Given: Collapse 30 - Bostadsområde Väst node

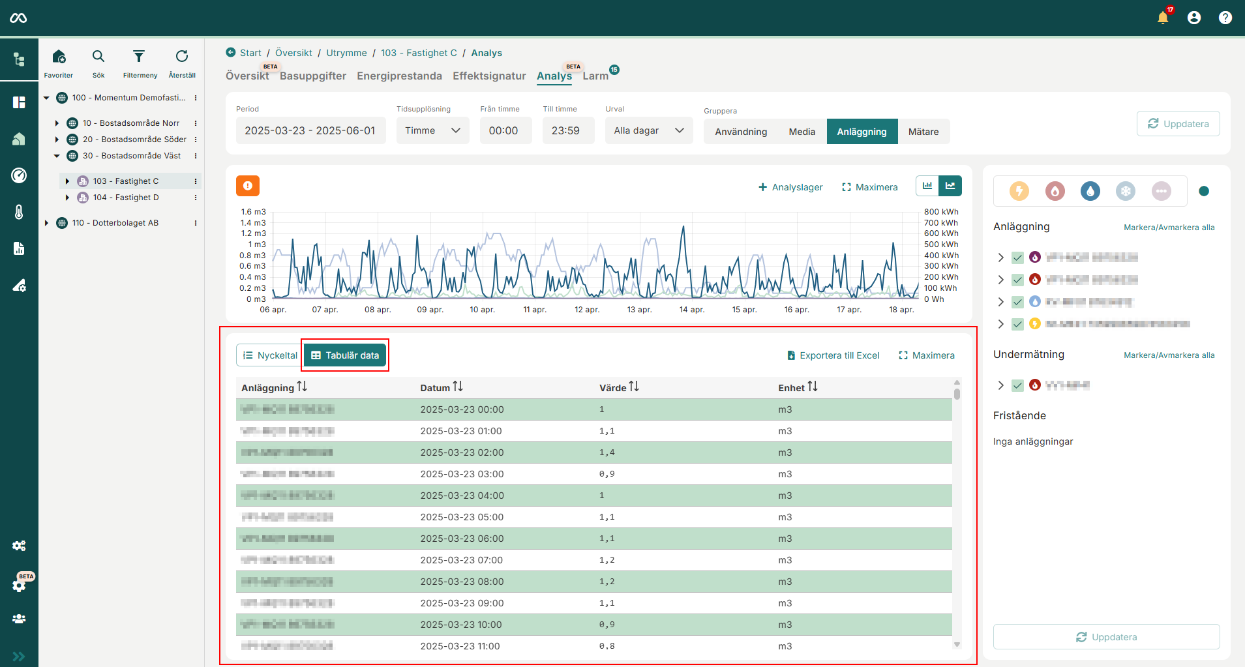Looking at the screenshot, I should click(x=57, y=156).
